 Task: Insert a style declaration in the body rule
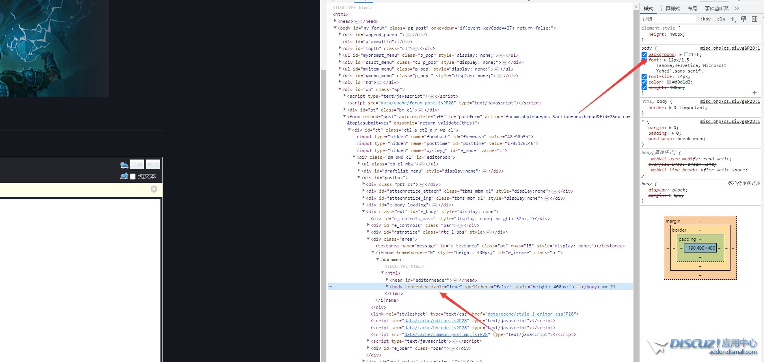[755, 93]
